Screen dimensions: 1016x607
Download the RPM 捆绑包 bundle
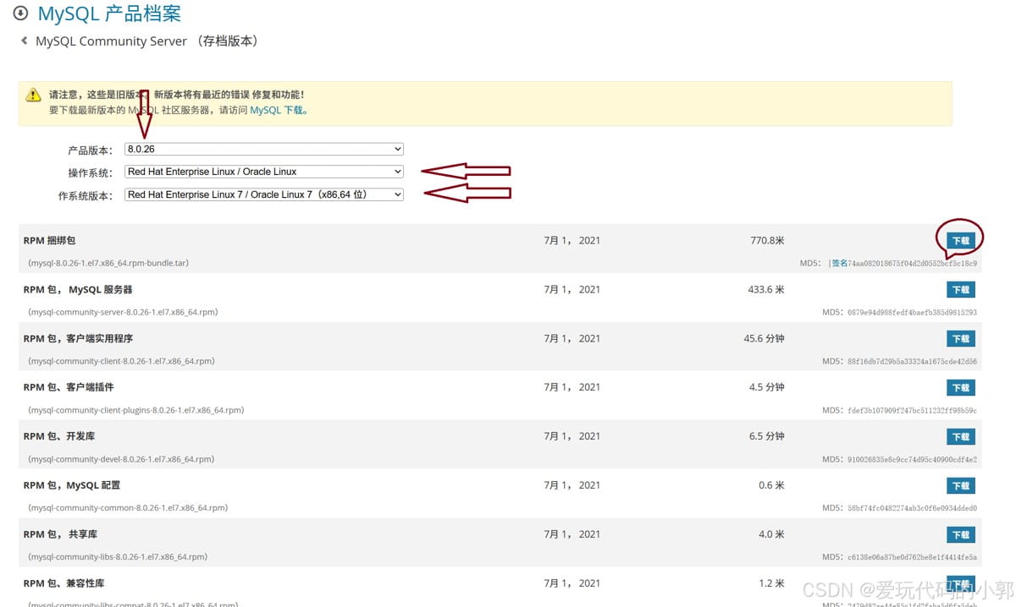tap(960, 241)
